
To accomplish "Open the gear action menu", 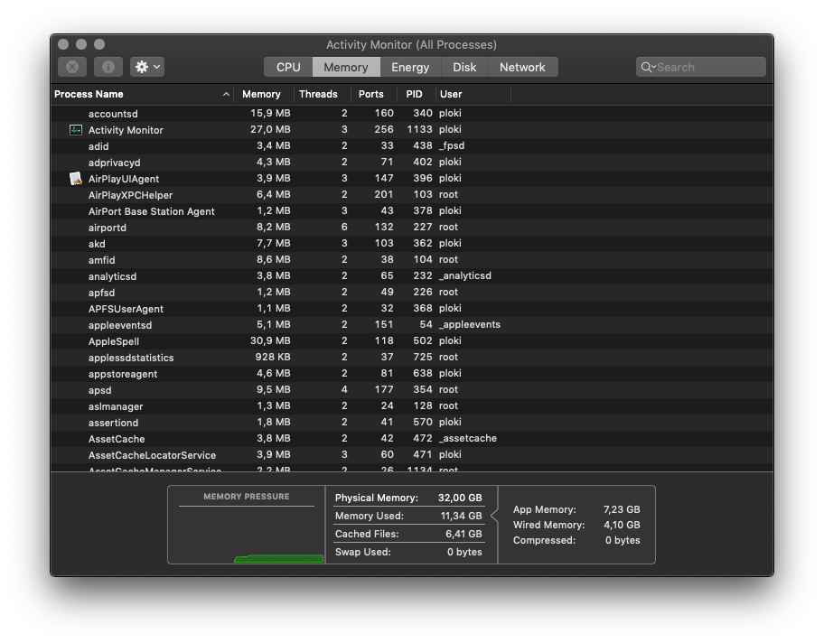I will (x=147, y=67).
